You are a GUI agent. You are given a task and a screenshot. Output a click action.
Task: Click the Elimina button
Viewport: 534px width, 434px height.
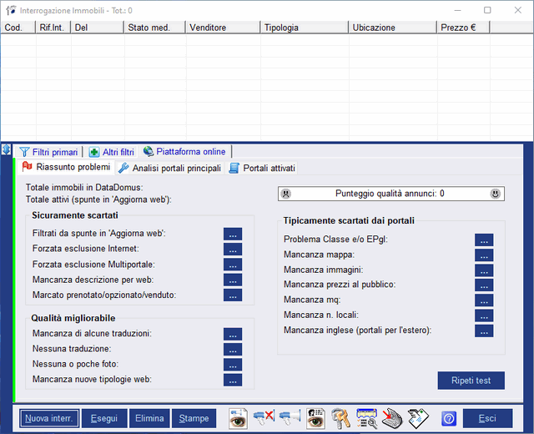(x=149, y=418)
